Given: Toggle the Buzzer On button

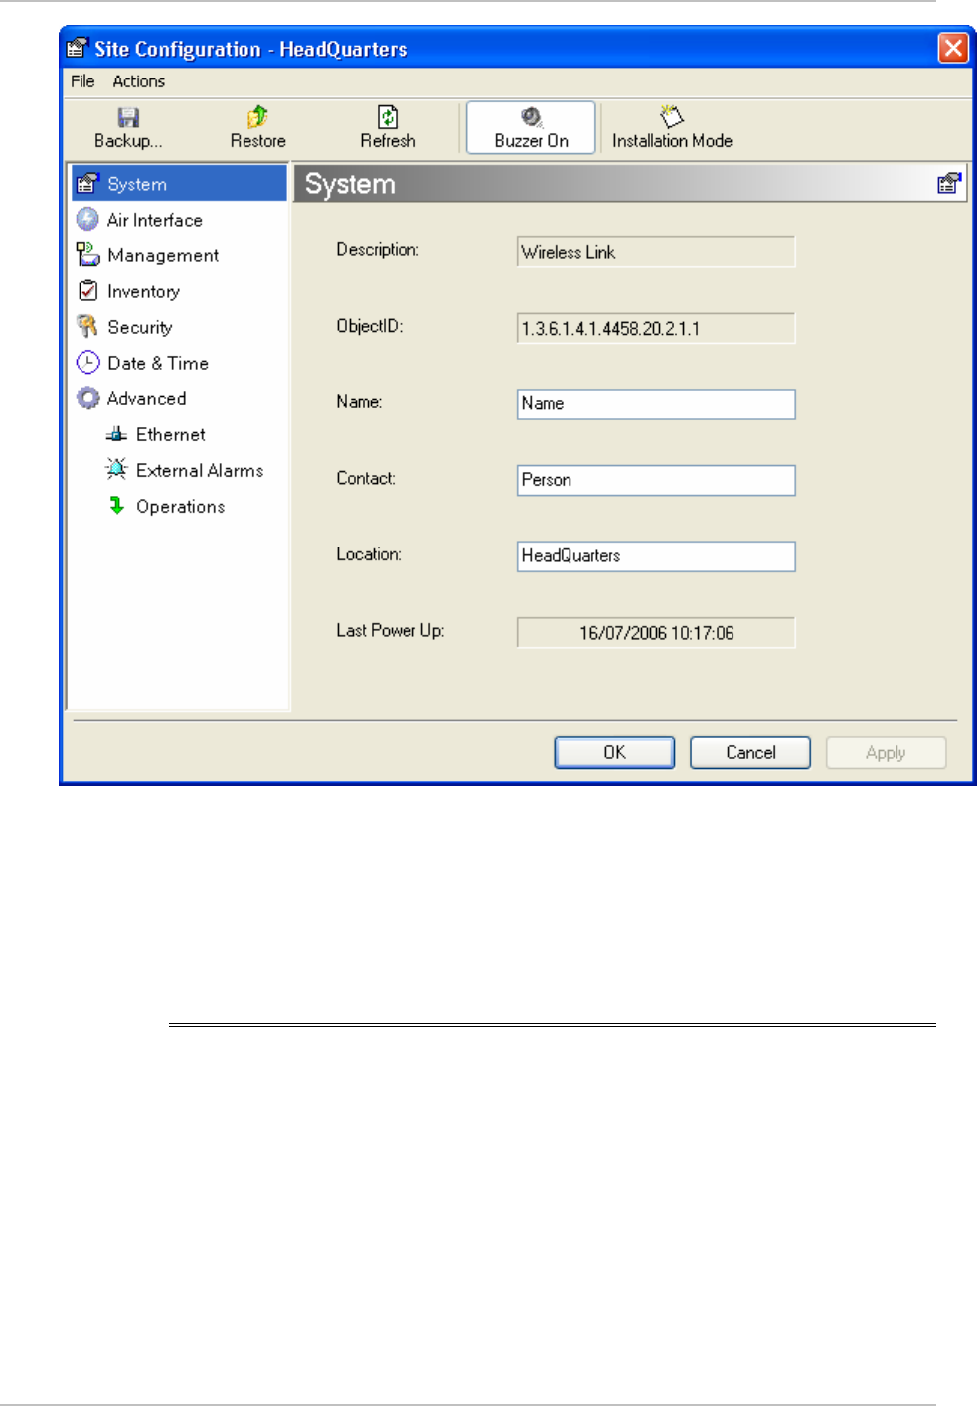Looking at the screenshot, I should (531, 127).
